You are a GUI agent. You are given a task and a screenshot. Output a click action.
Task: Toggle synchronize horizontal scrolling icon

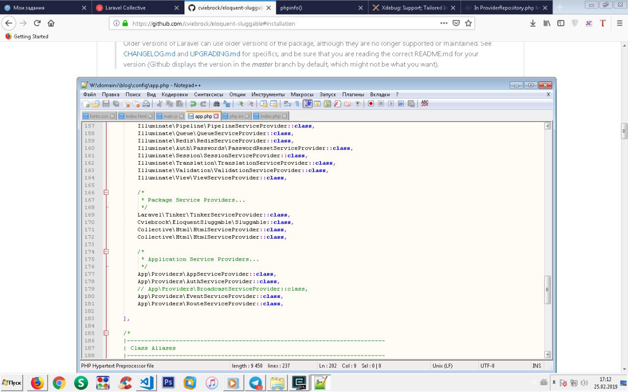tap(274, 103)
